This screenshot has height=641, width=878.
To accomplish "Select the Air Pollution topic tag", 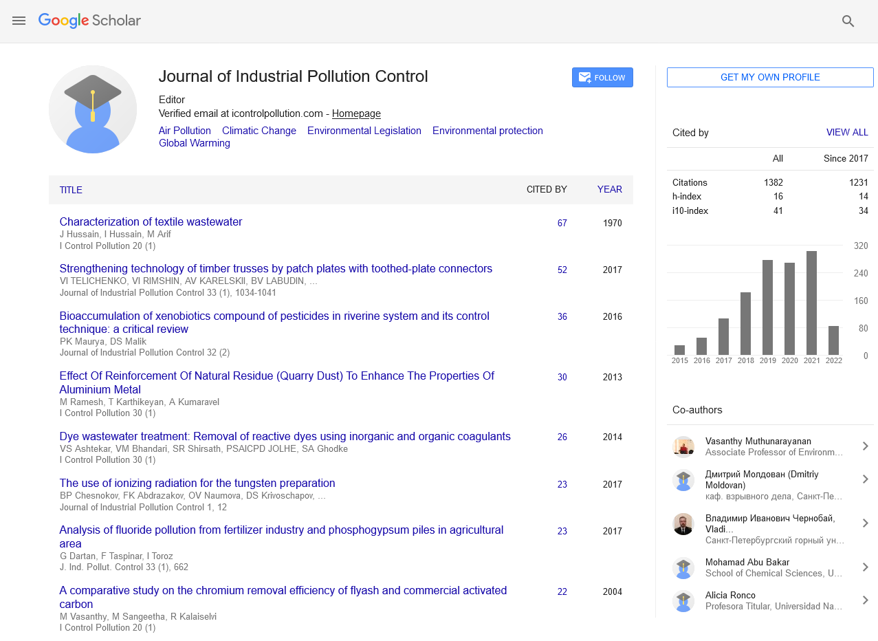I will [x=184, y=131].
